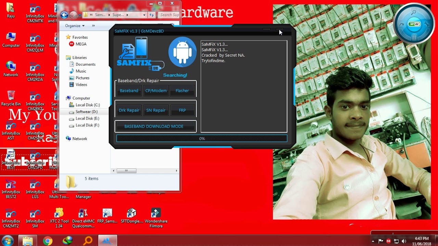Click the Explorer search box
Image resolution: width=438 pixels, height=246 pixels.
(x=169, y=15)
